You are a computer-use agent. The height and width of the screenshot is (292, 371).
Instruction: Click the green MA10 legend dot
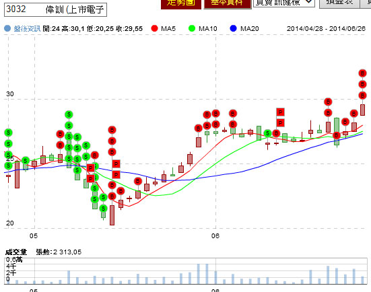192,28
